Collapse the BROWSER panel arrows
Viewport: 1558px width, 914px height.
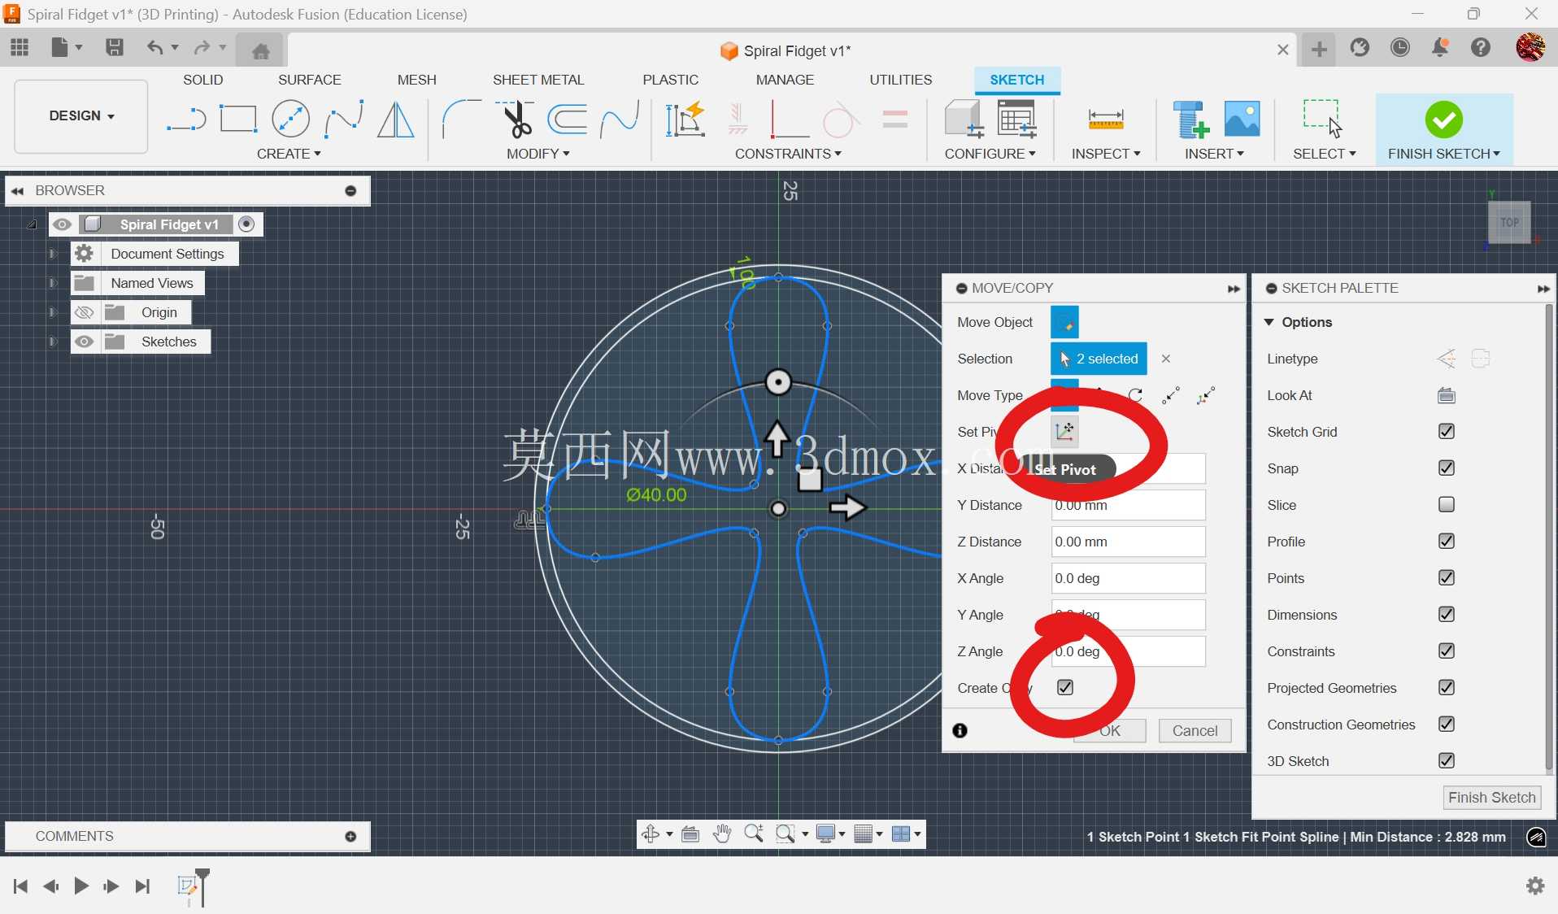[x=17, y=191]
